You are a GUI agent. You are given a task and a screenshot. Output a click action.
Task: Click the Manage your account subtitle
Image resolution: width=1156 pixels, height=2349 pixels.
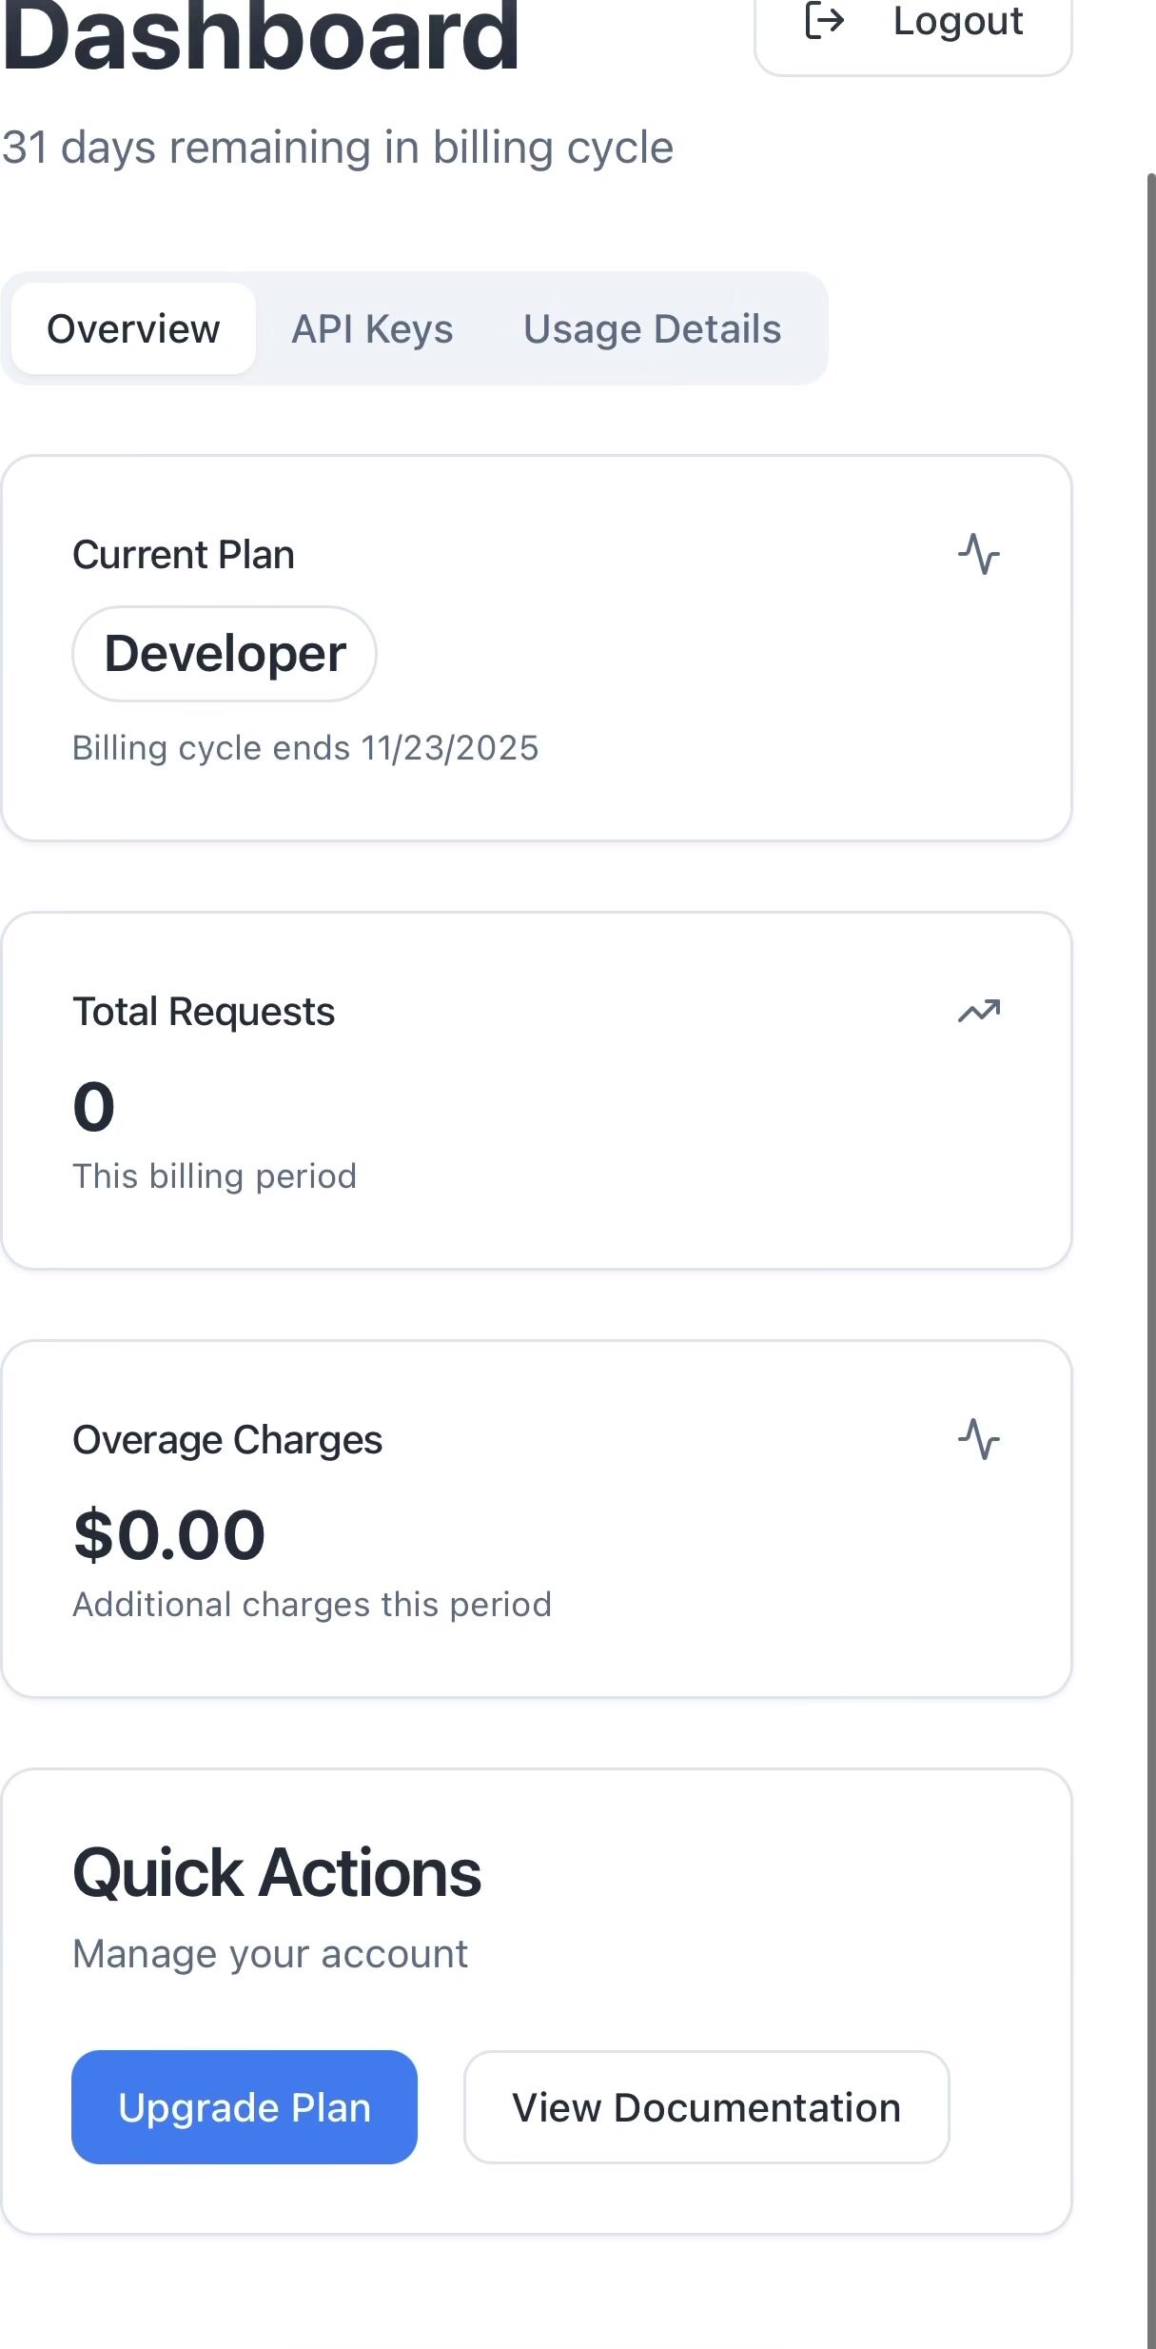click(x=270, y=1954)
